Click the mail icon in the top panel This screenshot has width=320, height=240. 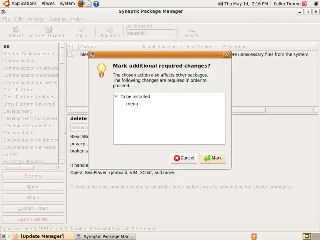(88, 4)
